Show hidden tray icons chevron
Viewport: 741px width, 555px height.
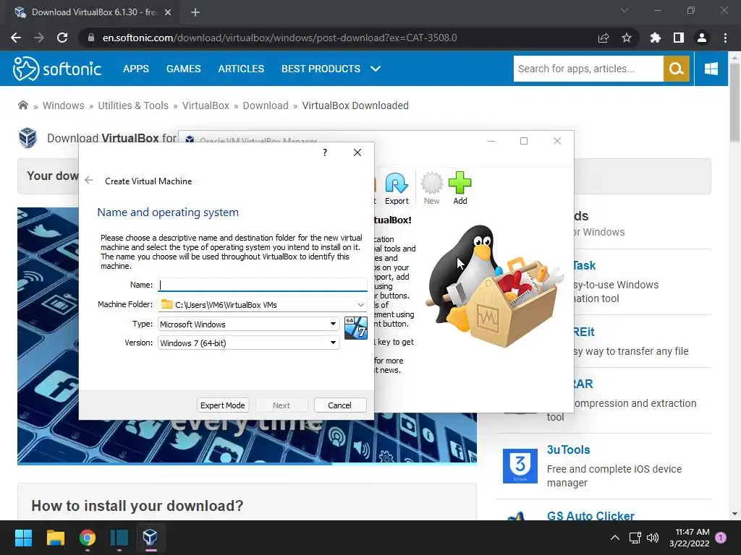point(615,538)
